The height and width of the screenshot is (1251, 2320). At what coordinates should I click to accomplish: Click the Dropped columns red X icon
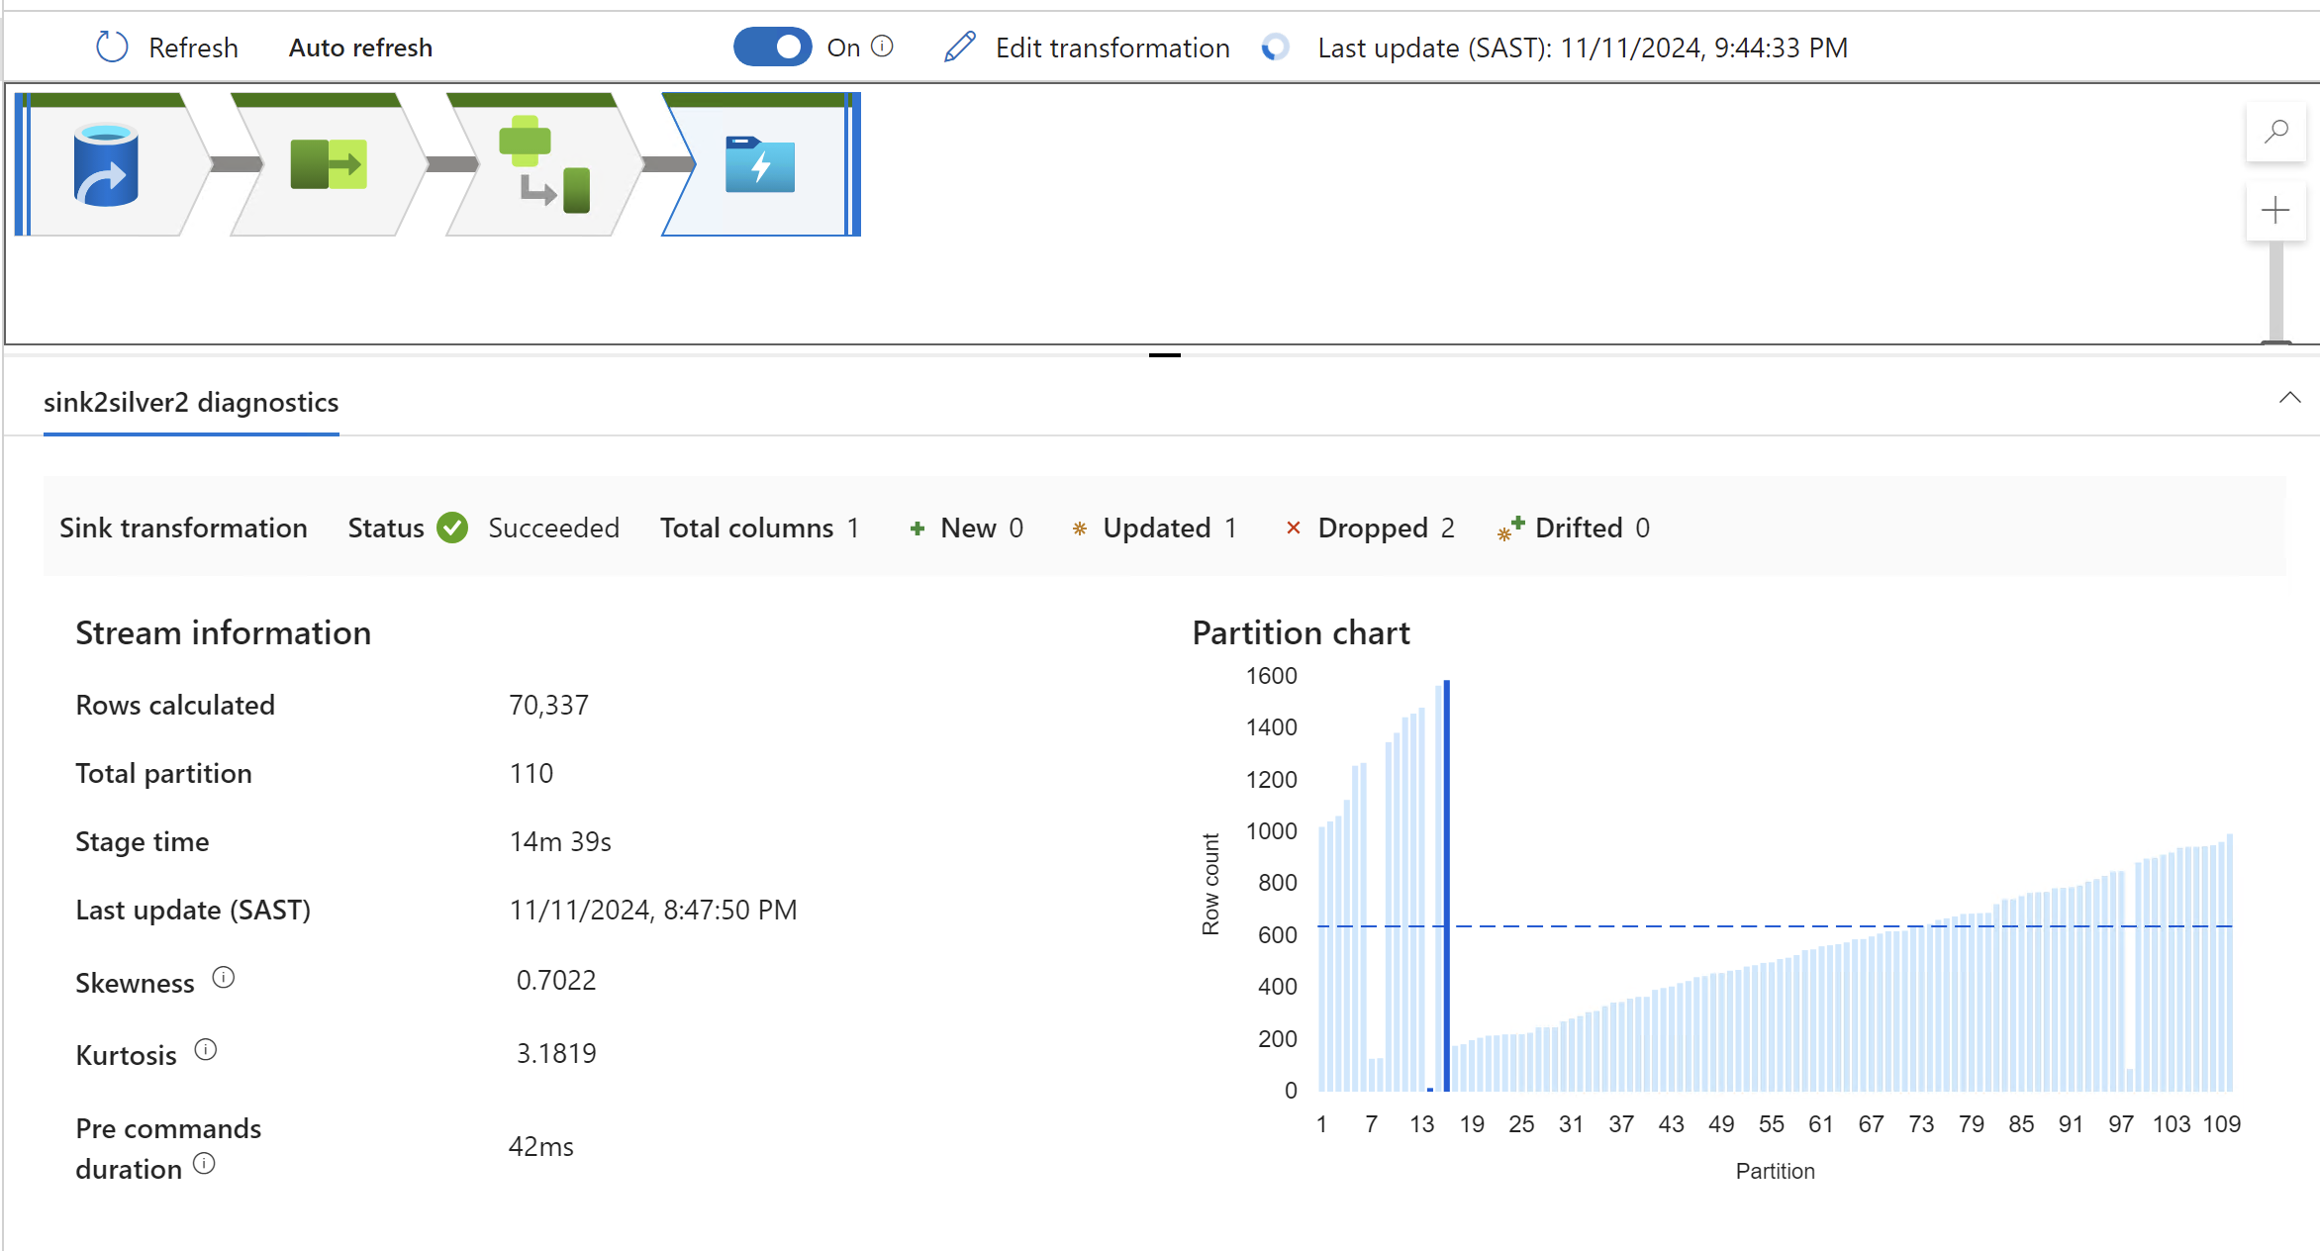[x=1293, y=528]
